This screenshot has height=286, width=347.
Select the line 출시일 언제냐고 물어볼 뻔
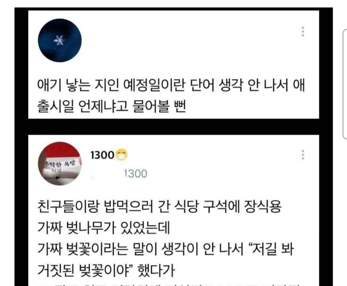(x=111, y=107)
